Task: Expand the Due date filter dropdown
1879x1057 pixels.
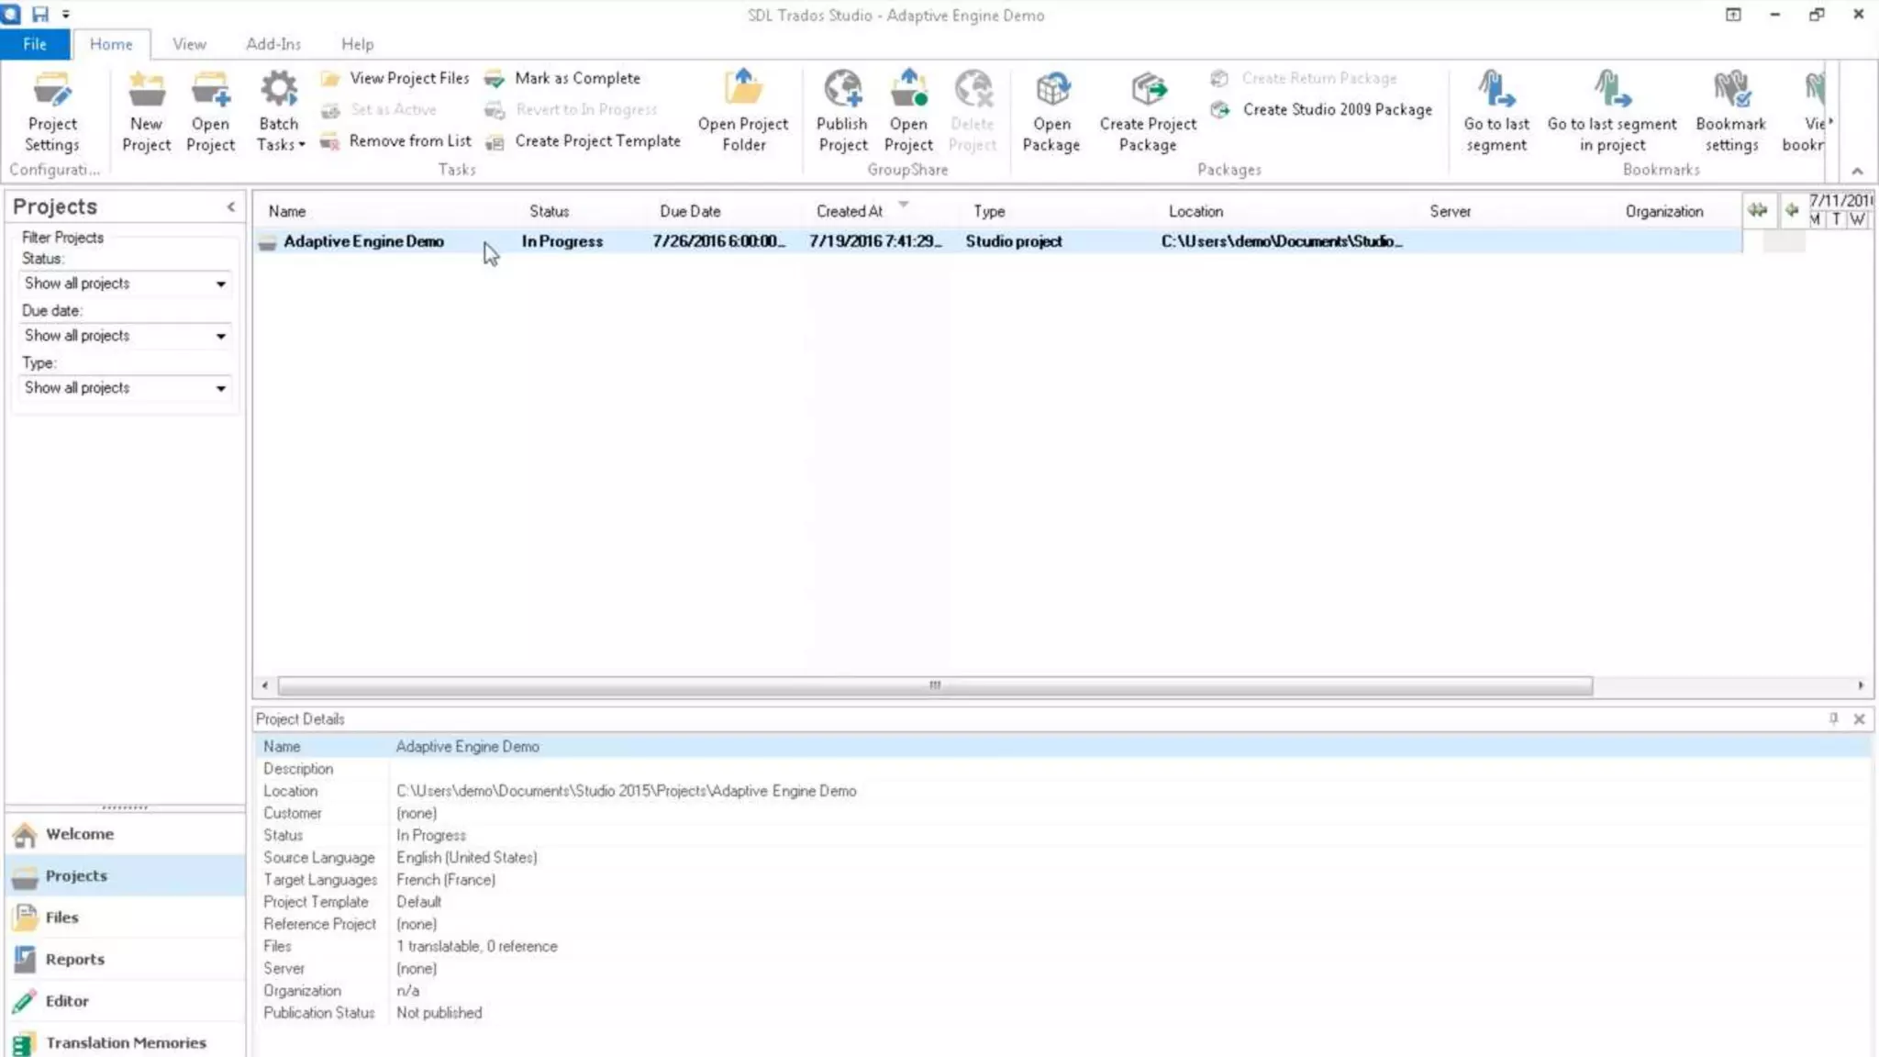Action: tap(220, 337)
